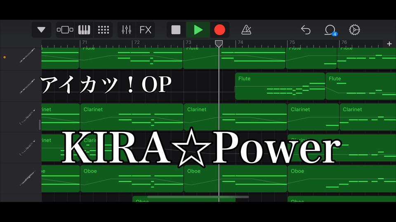Select the Oboe track instrument icon
The width and height of the screenshot is (396, 222).
click(x=27, y=178)
